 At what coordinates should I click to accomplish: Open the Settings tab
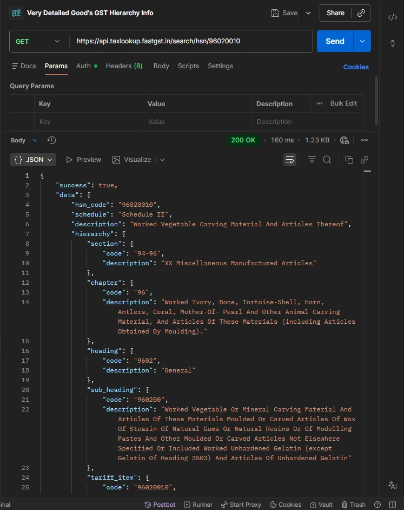point(220,66)
